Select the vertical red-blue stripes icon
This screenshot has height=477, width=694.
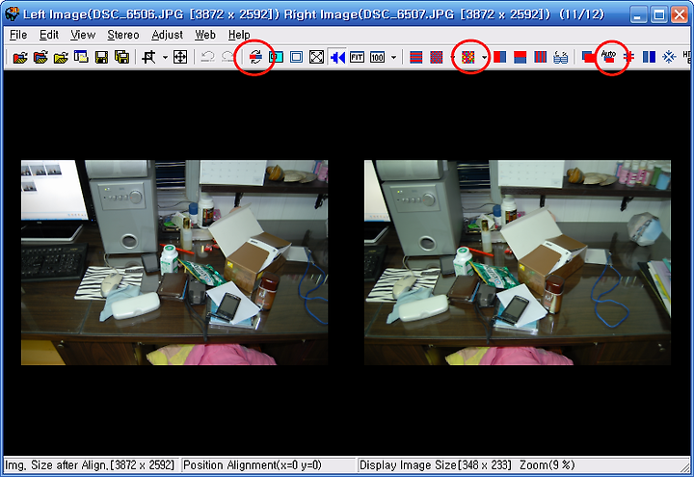pyautogui.click(x=541, y=57)
